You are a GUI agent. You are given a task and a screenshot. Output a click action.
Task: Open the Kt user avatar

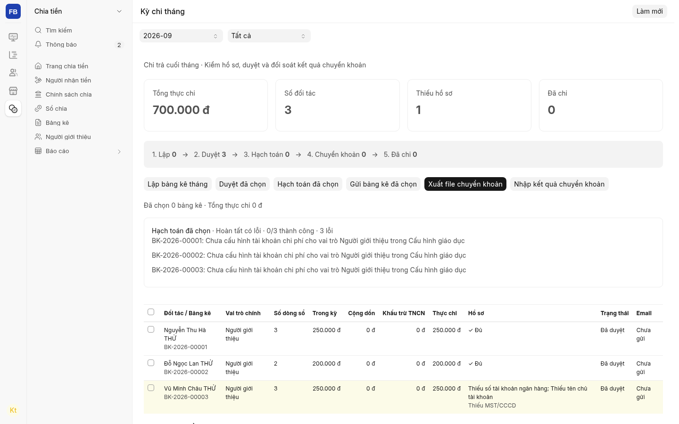pyautogui.click(x=13, y=410)
